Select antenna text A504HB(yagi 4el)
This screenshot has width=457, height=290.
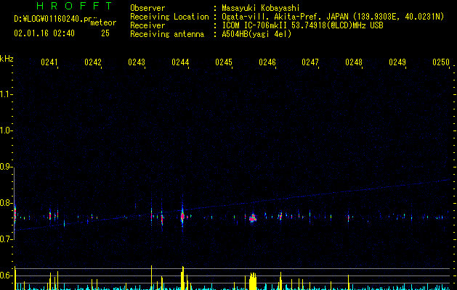click(256, 34)
